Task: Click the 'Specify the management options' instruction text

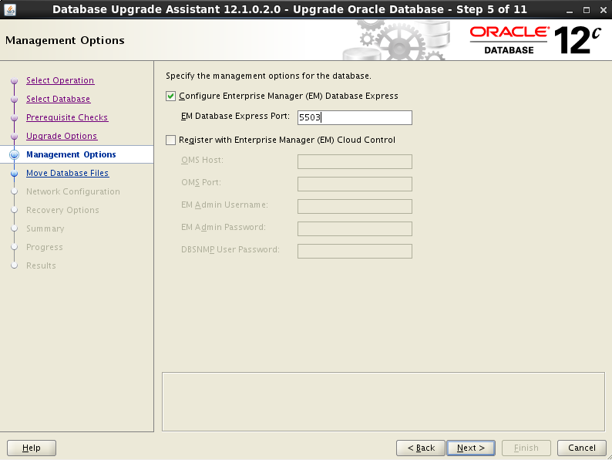Action: (x=268, y=76)
